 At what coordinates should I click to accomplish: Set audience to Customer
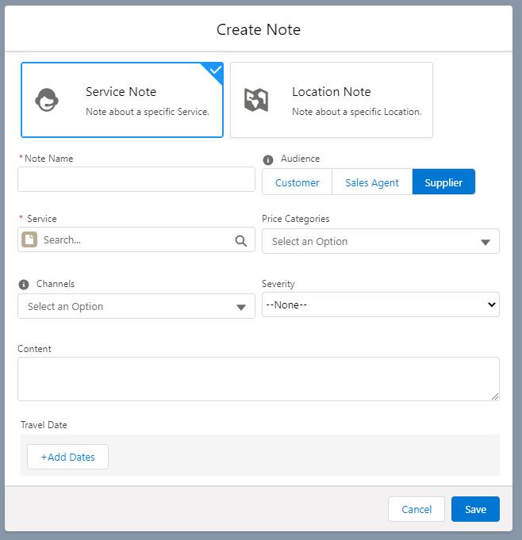297,182
